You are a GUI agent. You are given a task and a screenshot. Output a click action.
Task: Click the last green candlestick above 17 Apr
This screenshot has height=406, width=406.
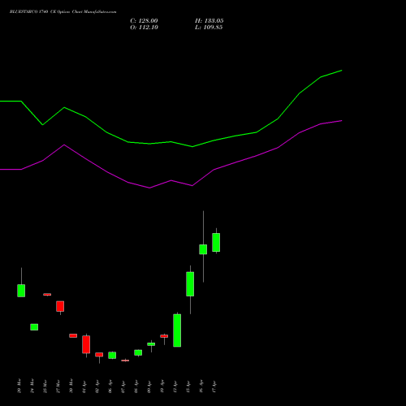coord(216,242)
